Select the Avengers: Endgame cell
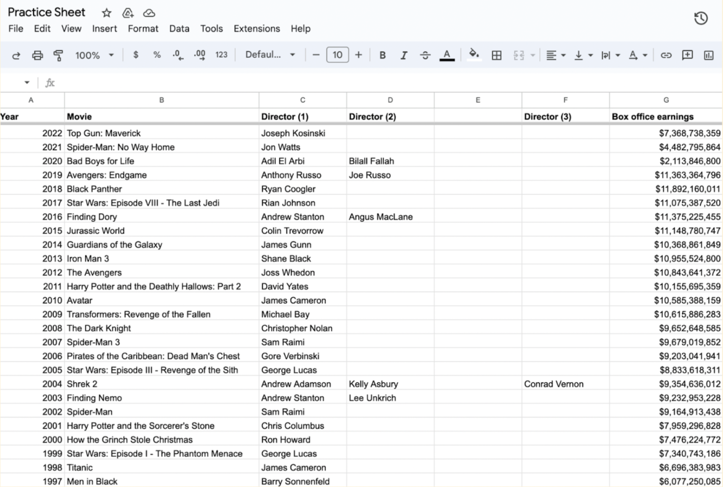The height and width of the screenshot is (487, 723). (x=161, y=175)
